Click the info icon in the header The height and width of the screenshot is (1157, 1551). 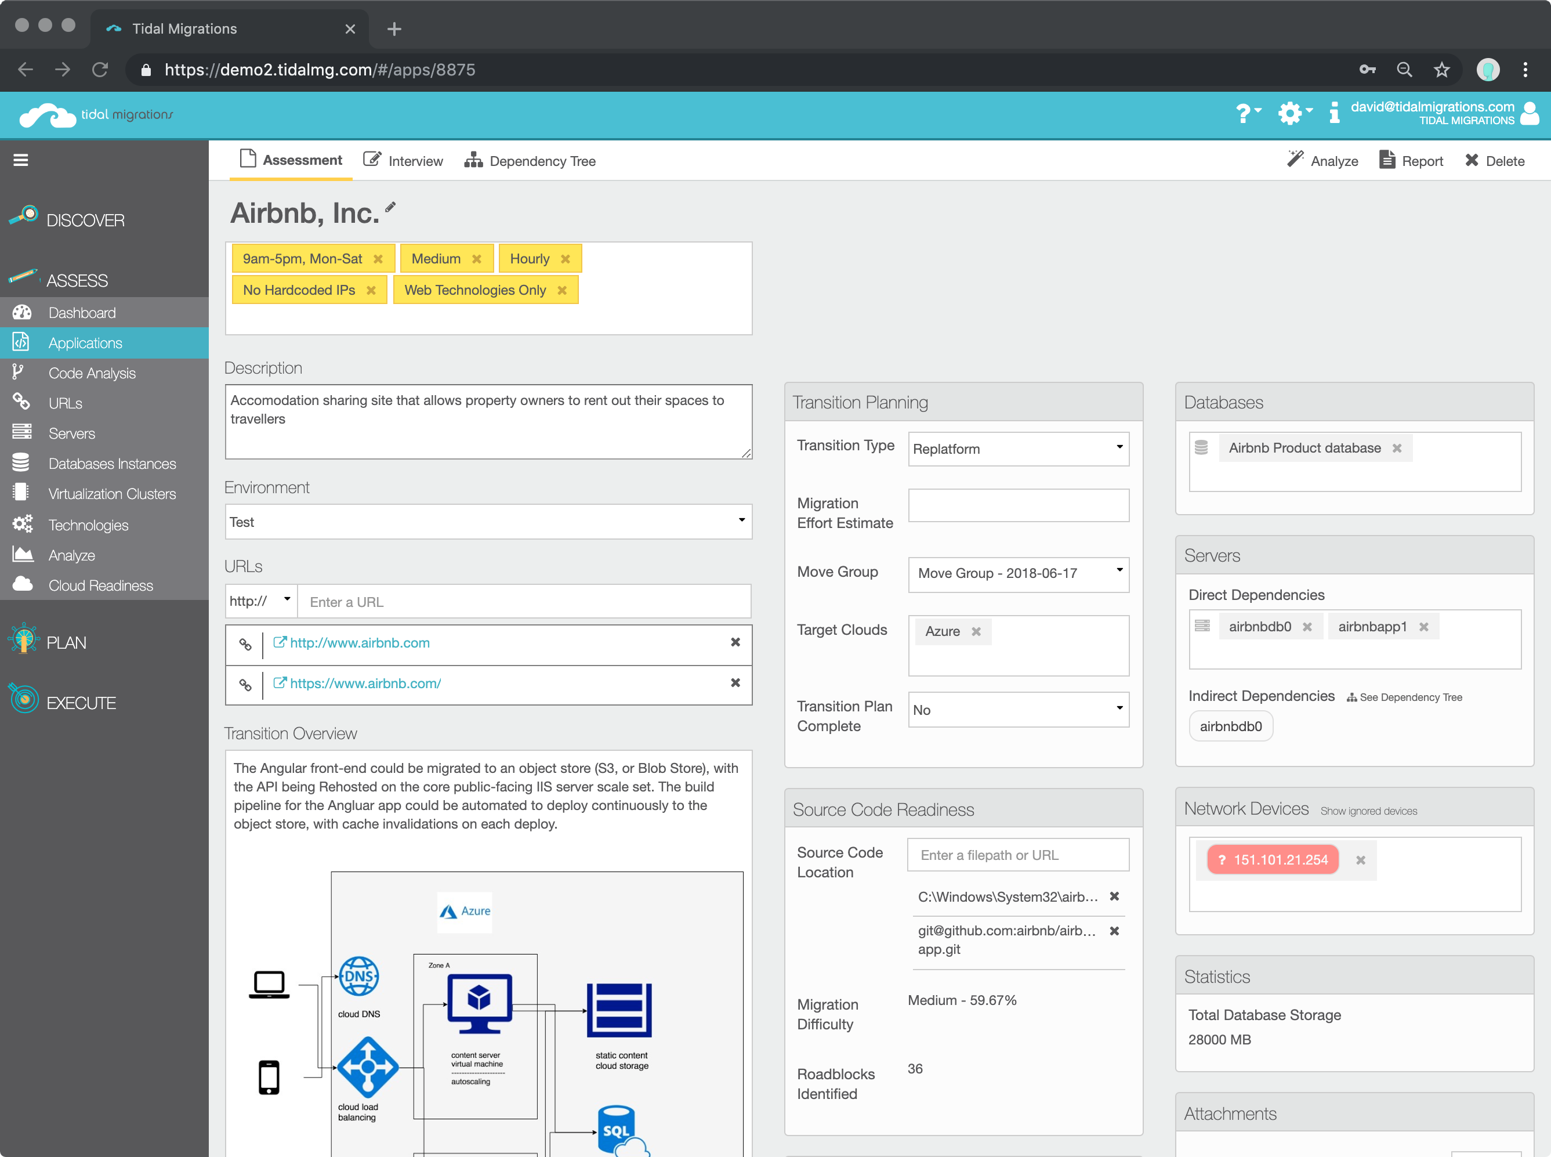click(x=1334, y=113)
